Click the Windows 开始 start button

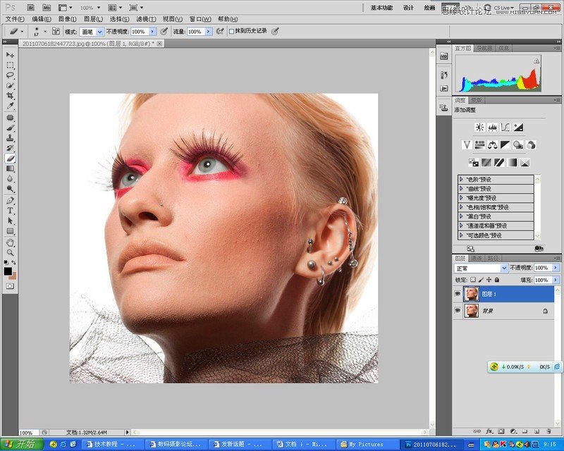pos(20,445)
